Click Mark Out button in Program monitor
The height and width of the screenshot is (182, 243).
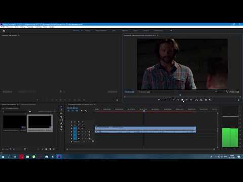168,100
